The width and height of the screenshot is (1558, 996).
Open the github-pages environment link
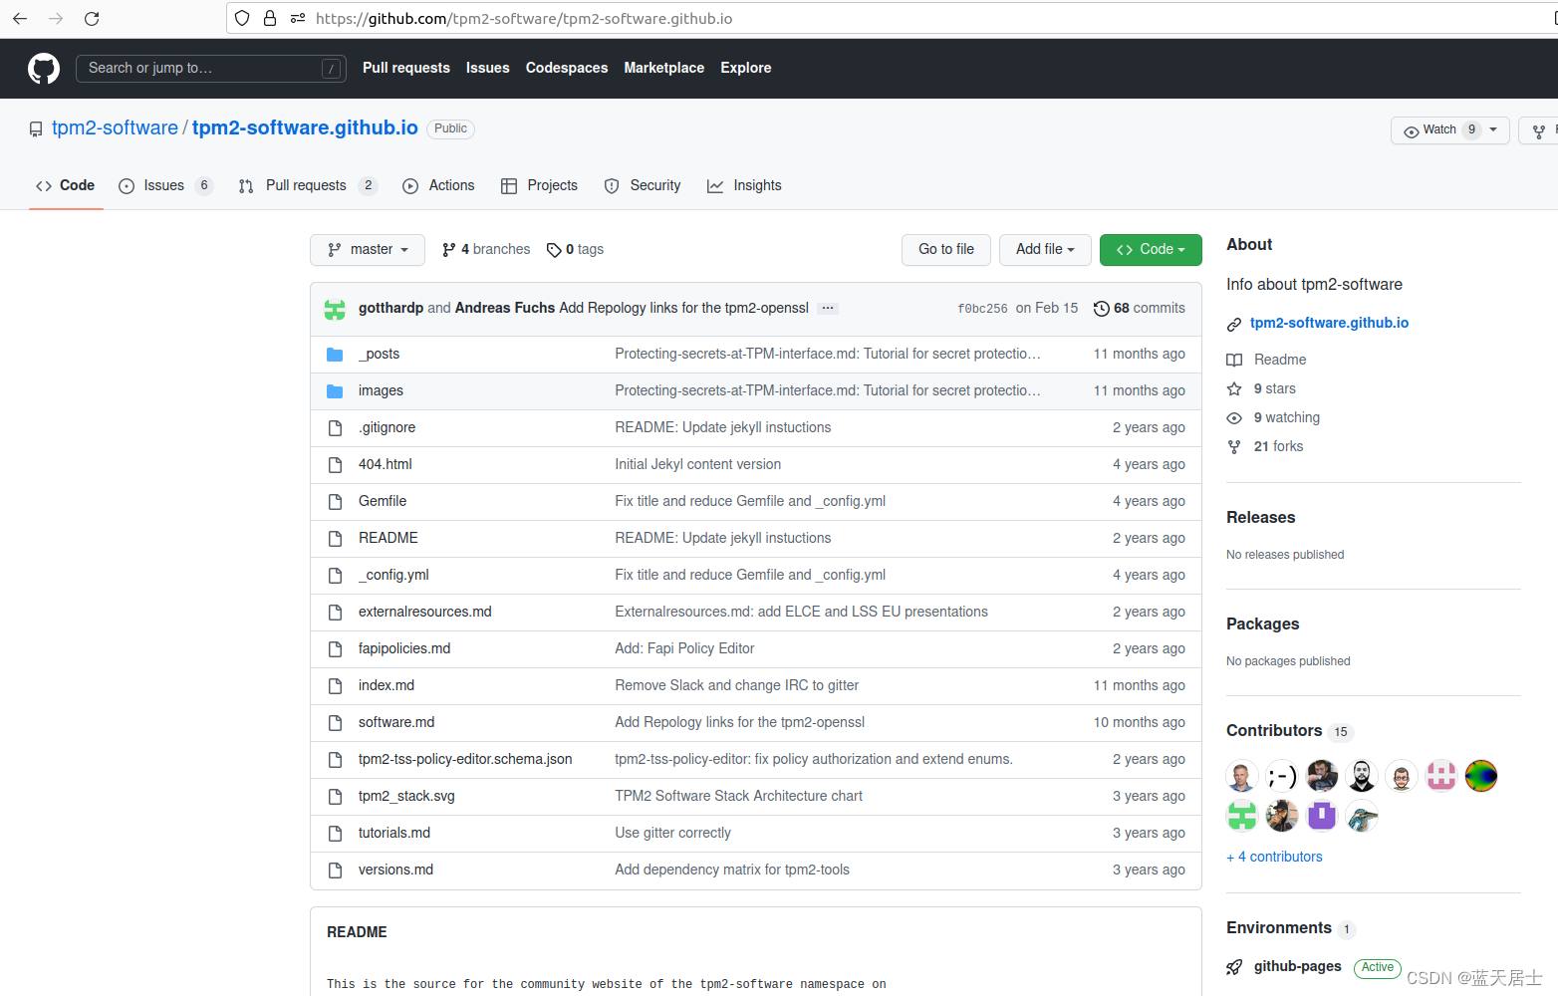[x=1298, y=967]
